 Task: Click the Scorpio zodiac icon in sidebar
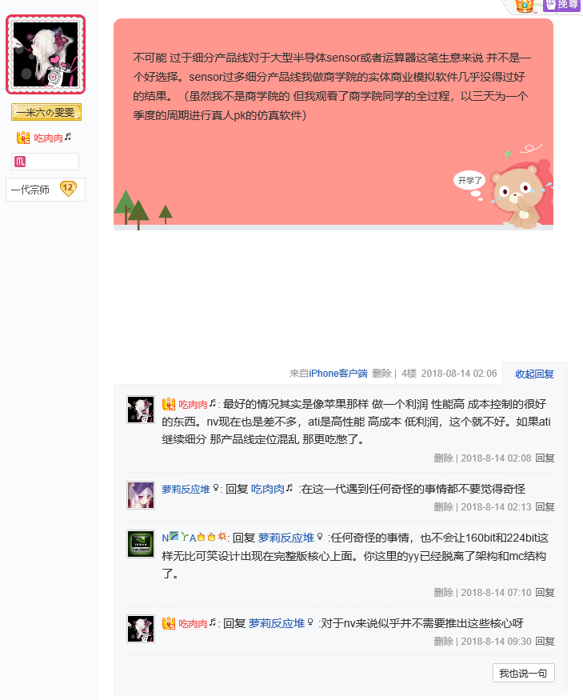(20, 162)
